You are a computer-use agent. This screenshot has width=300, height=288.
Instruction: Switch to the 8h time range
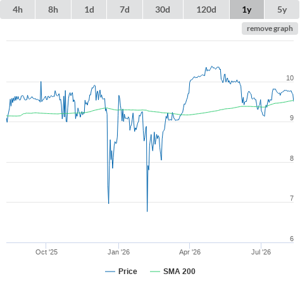pyautogui.click(x=53, y=9)
